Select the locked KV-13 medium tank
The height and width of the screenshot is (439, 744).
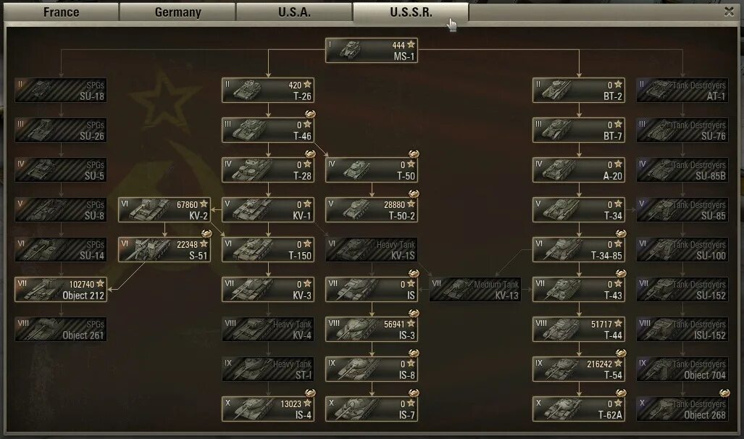click(x=475, y=290)
